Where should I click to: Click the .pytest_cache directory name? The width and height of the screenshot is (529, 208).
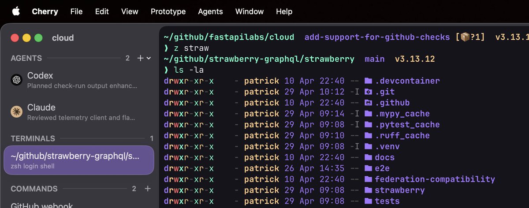tap(407, 125)
